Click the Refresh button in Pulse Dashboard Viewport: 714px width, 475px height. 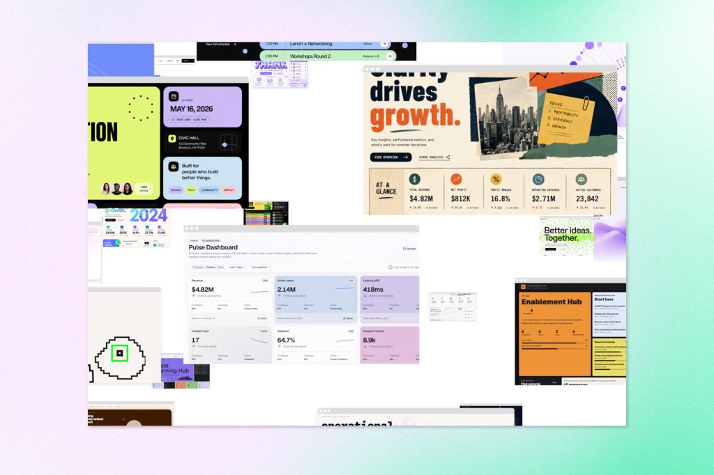409,249
